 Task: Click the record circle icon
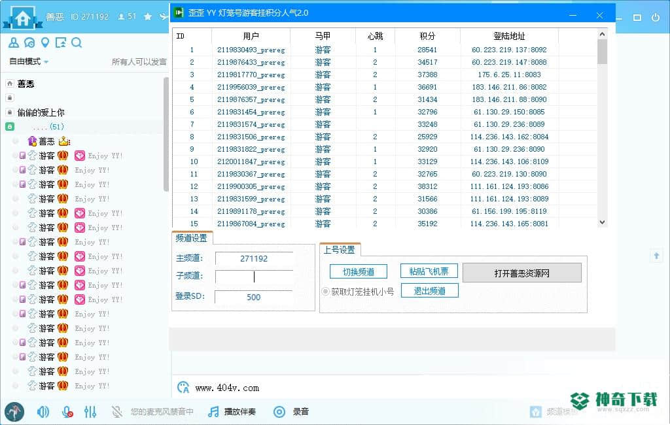tap(279, 412)
